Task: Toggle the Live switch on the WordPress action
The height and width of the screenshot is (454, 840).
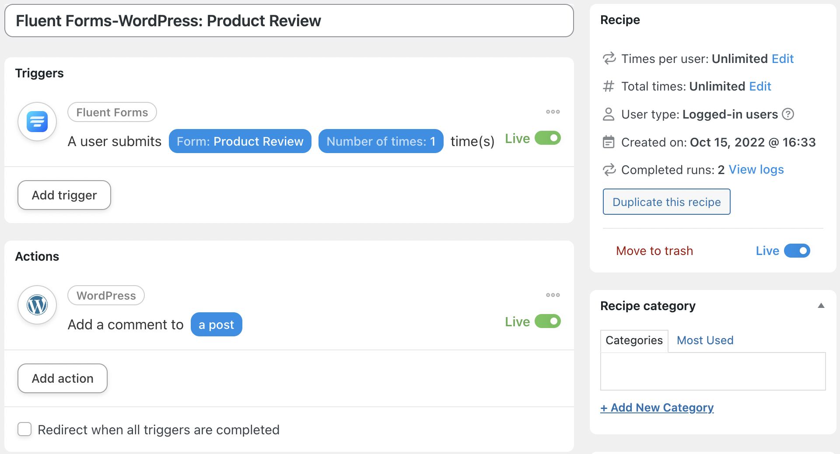Action: click(x=548, y=321)
